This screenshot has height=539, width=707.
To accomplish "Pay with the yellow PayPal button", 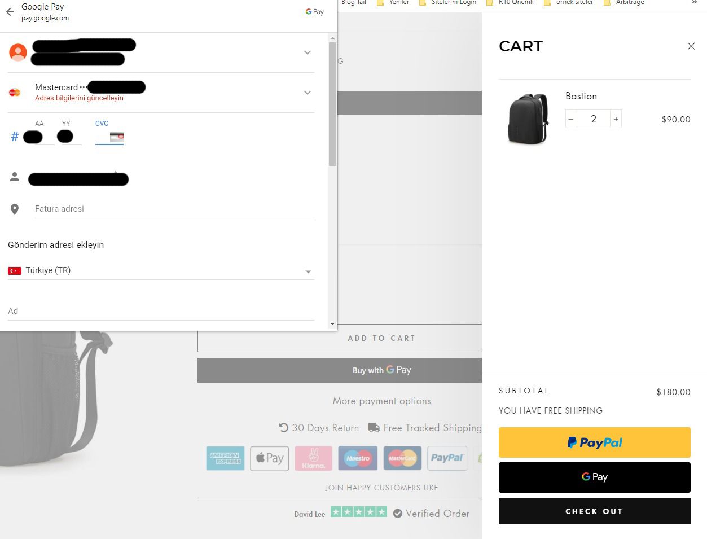I will 595,442.
